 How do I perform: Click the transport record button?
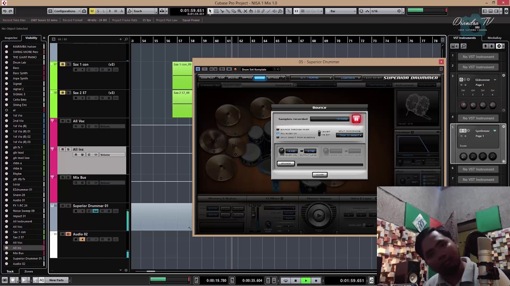click(x=316, y=280)
